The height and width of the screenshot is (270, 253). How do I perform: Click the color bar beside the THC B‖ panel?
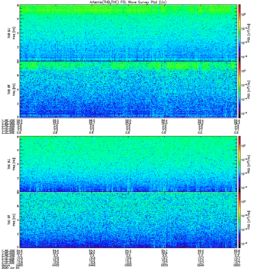[x=240, y=220]
